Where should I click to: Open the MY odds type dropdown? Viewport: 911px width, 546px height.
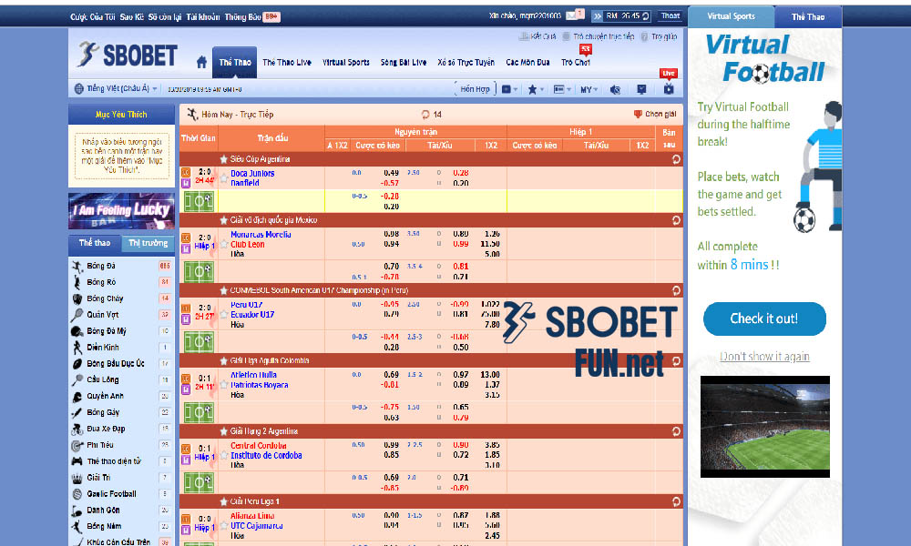pos(589,89)
